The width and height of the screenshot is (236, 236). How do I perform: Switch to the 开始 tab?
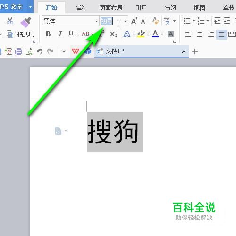[x=51, y=8]
